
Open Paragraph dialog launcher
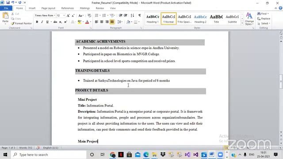tap(141, 28)
